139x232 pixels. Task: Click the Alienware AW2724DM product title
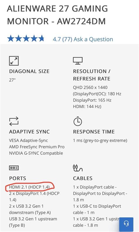pyautogui.click(x=57, y=15)
